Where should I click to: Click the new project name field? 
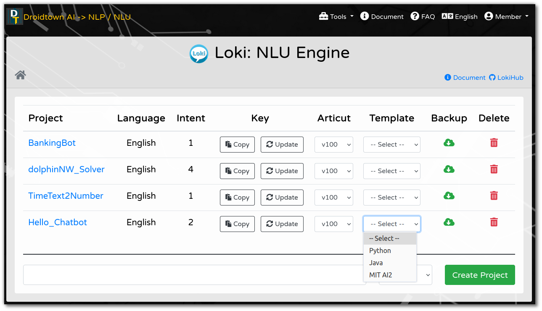click(194, 275)
